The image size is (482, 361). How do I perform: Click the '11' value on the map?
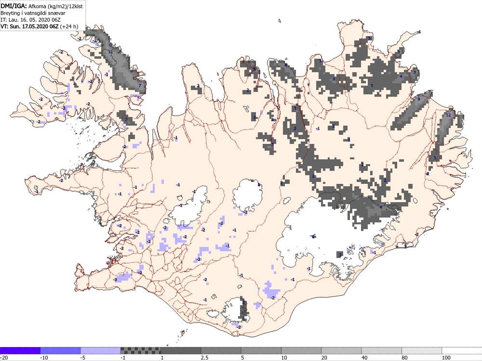[x=110, y=52]
